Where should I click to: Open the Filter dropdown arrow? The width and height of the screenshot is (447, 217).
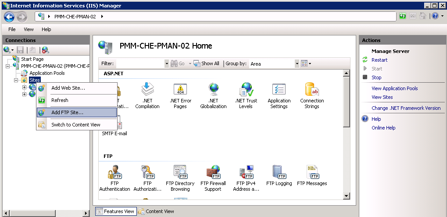tap(167, 64)
